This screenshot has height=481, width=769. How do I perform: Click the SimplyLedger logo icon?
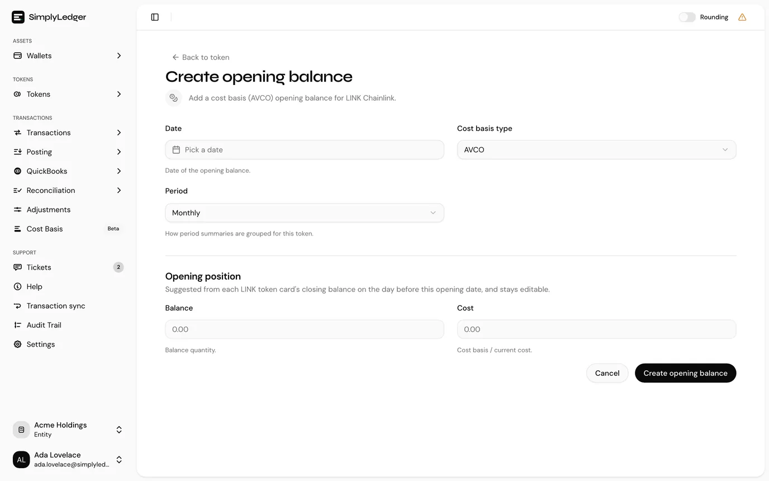[18, 17]
